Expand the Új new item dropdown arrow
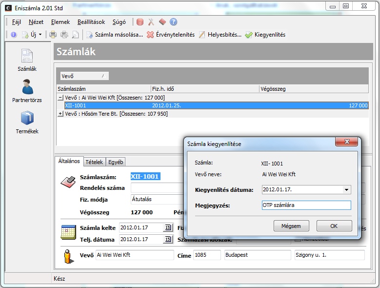Viewport: 380px width, 288px height. (40, 35)
